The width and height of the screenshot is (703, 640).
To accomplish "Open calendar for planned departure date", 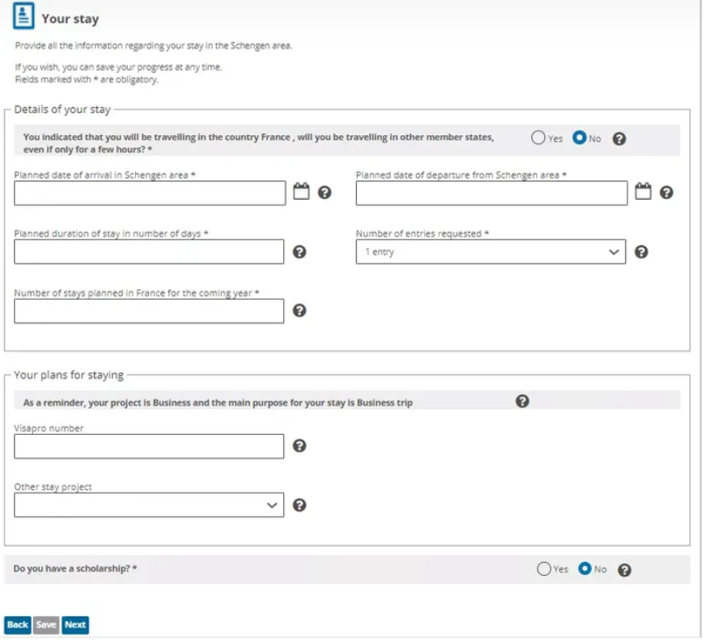I will (x=643, y=191).
